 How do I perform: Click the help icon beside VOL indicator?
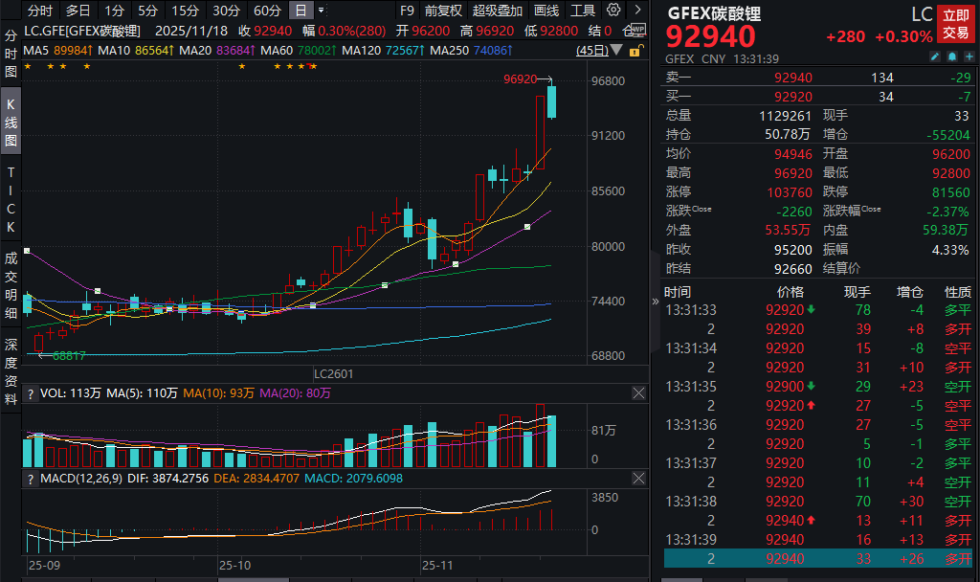(31, 393)
